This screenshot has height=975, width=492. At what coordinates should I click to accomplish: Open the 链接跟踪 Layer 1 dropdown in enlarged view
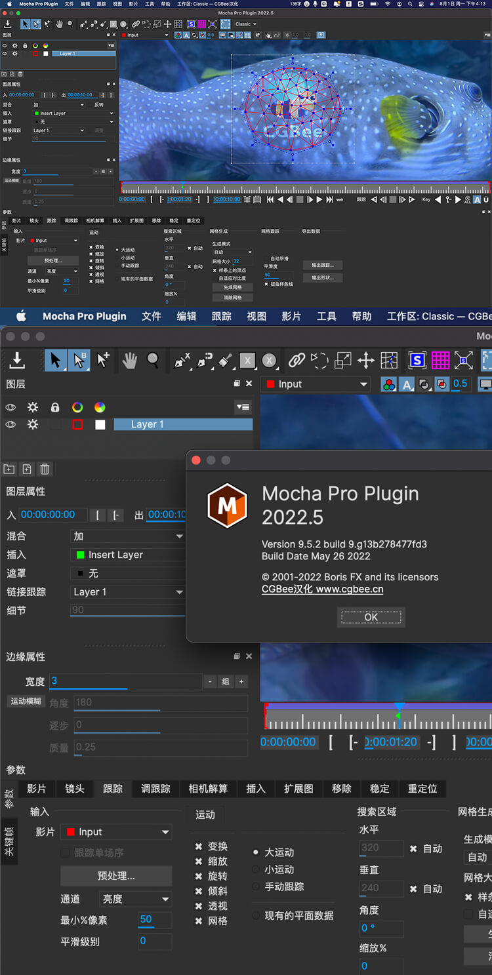point(128,592)
